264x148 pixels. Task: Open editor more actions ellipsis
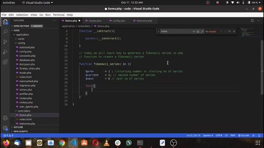tap(259, 21)
